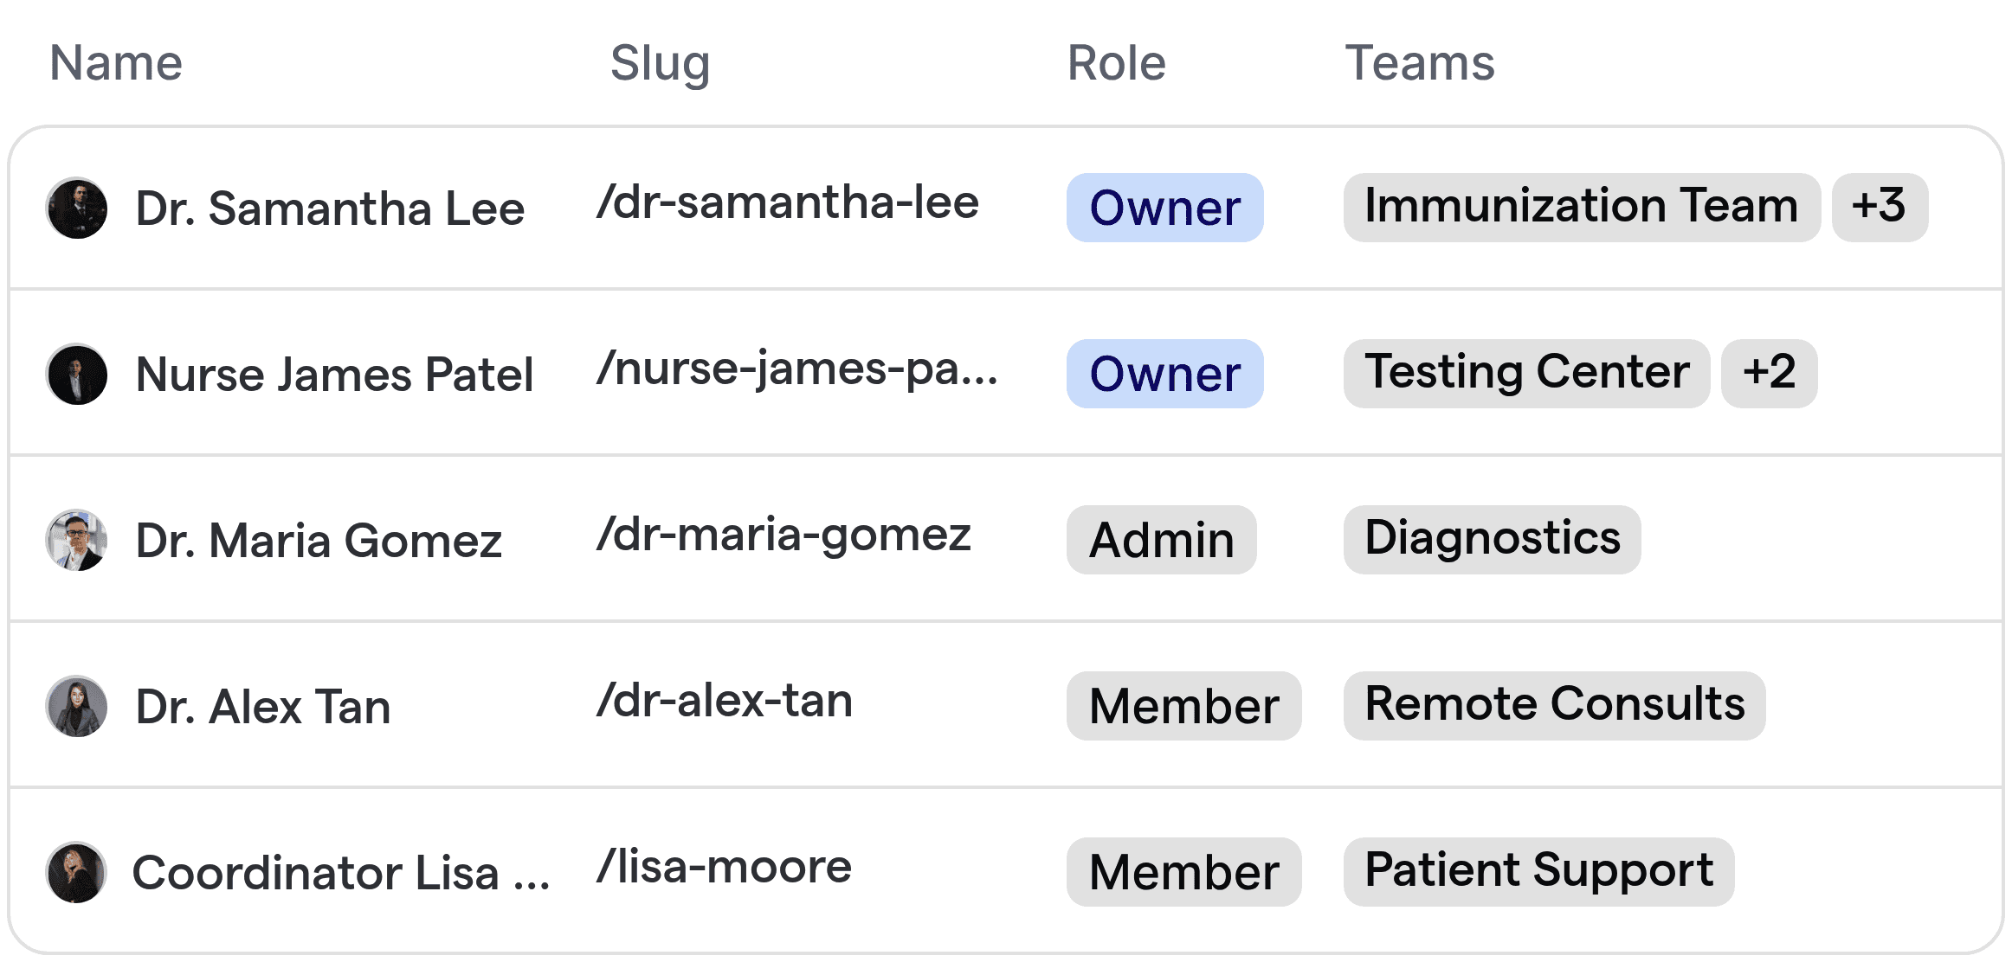Click Nurse James Patel's avatar

click(77, 375)
